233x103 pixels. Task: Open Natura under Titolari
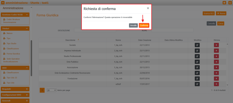8,33
